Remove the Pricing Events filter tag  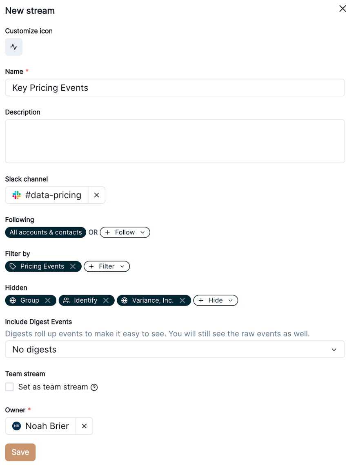73,266
